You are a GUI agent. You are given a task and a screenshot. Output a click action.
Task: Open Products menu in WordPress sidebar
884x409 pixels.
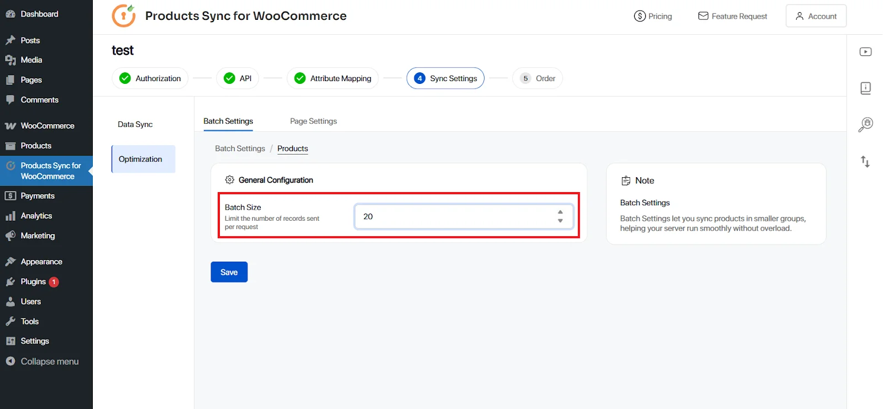(36, 146)
